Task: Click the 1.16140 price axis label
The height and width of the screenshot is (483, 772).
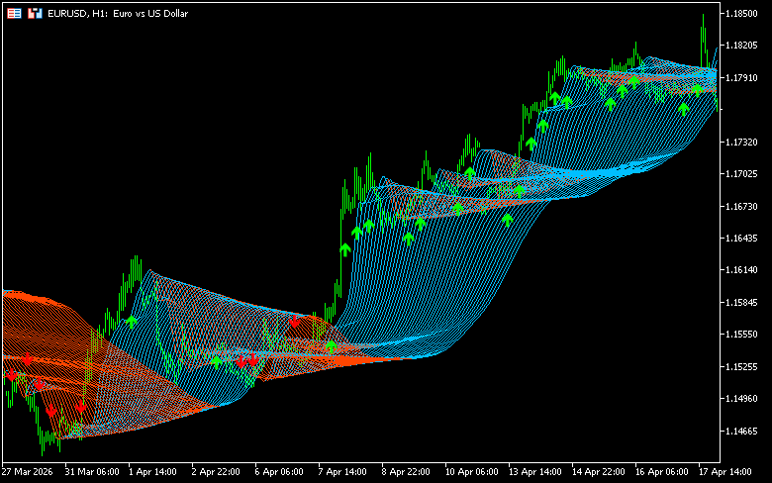Action: pos(740,270)
